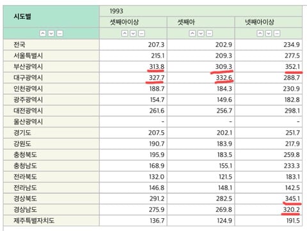Click the 124.9 value for 제주특별자치도

pos(224,221)
